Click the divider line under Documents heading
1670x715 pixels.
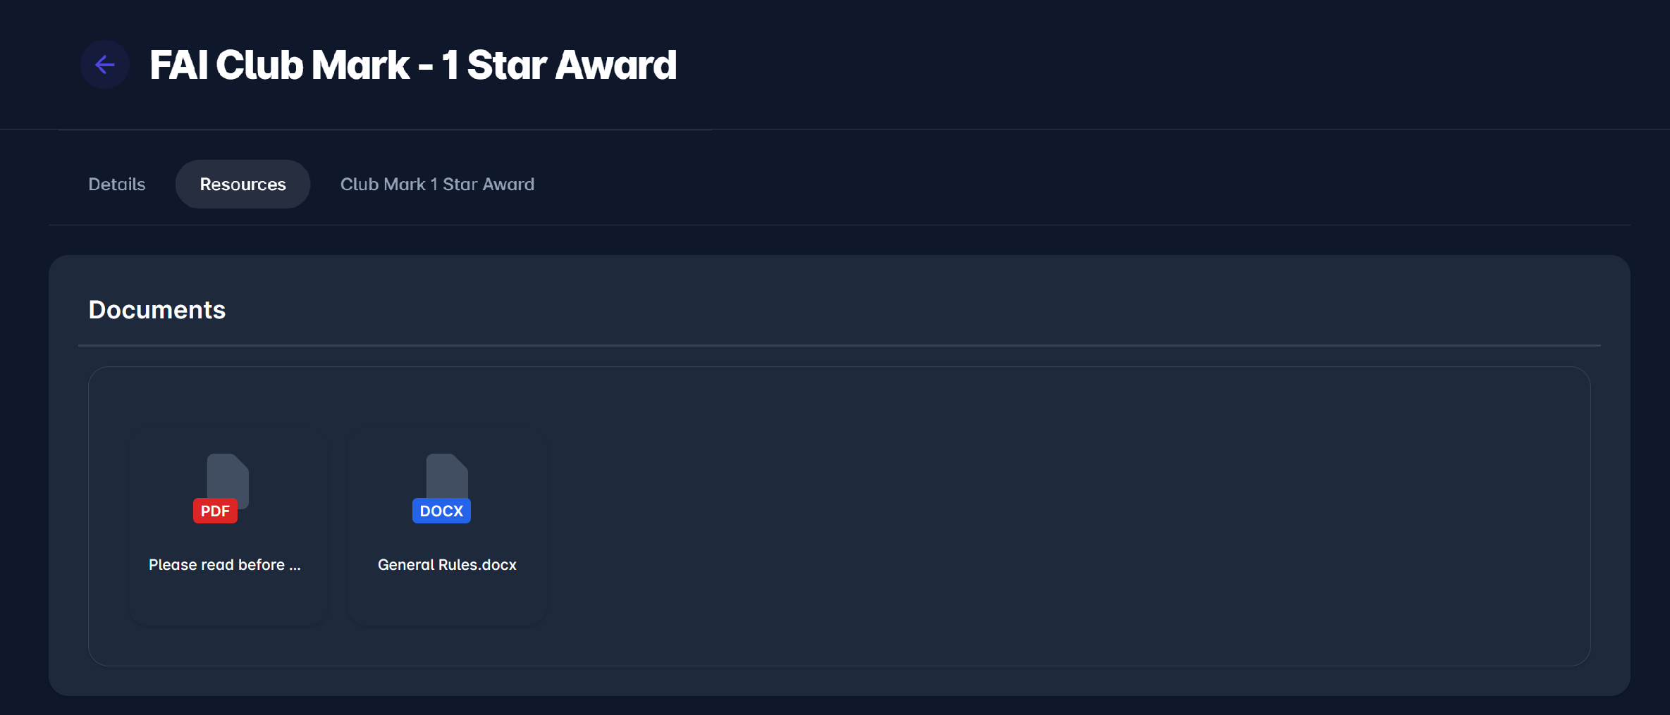pyautogui.click(x=839, y=345)
